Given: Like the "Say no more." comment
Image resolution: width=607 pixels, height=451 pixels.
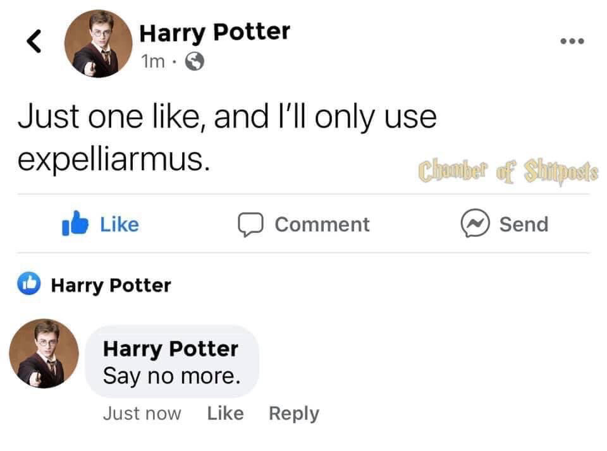Looking at the screenshot, I should pos(225,414).
